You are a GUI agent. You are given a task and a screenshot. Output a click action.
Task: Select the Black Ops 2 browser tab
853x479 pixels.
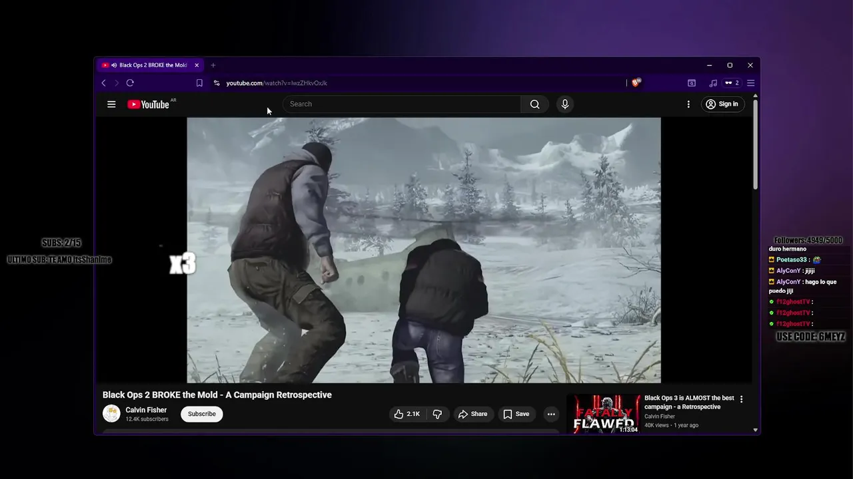pos(151,65)
